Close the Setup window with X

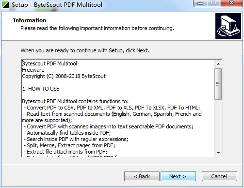[x=231, y=3]
